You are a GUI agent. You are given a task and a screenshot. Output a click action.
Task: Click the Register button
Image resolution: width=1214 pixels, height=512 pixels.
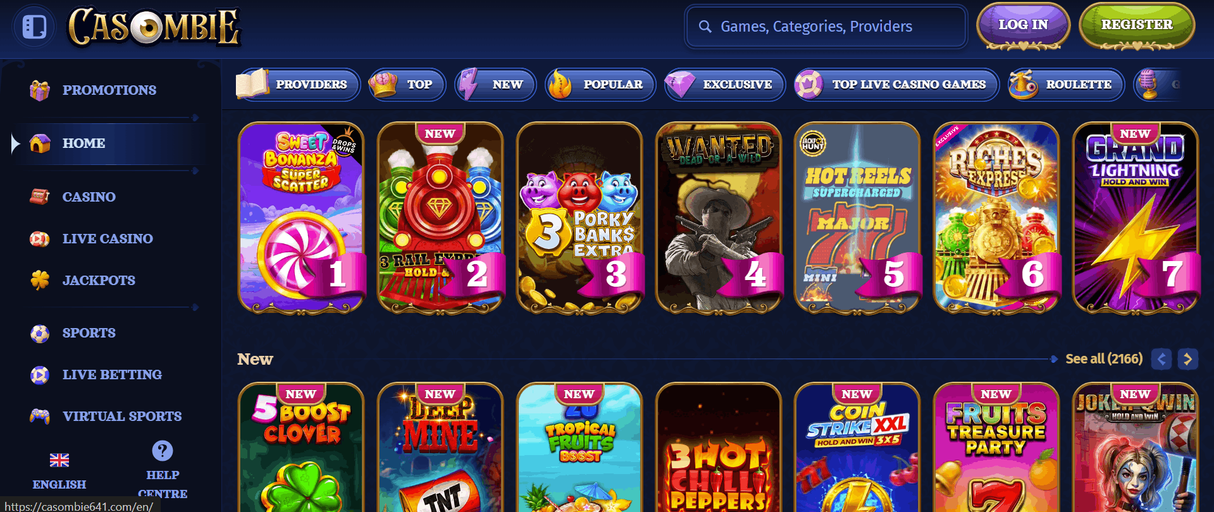coord(1137,26)
